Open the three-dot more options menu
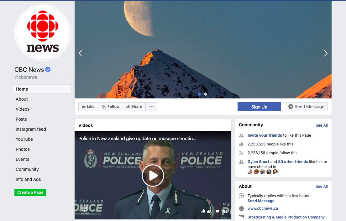Screen dimensions: 346x221 click(x=151, y=107)
